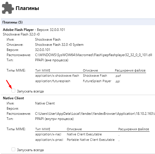The width and height of the screenshot is (155, 154).
Task: Click 'Shockwave Flash 32.0 r0' subtitle
Action: pyautogui.click(x=21, y=34)
